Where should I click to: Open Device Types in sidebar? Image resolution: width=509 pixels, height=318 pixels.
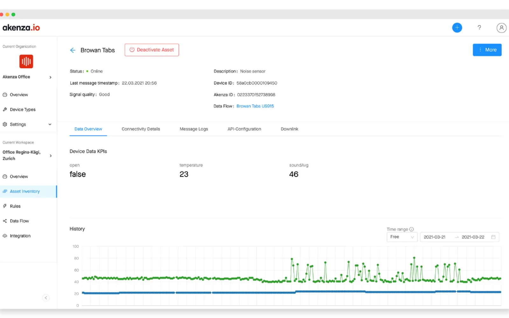(23, 109)
